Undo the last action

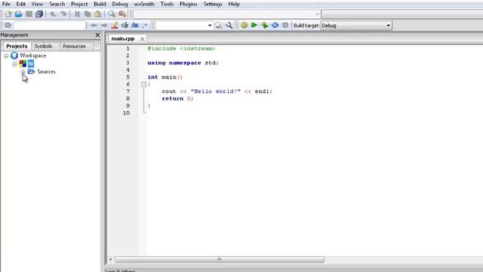pos(53,14)
